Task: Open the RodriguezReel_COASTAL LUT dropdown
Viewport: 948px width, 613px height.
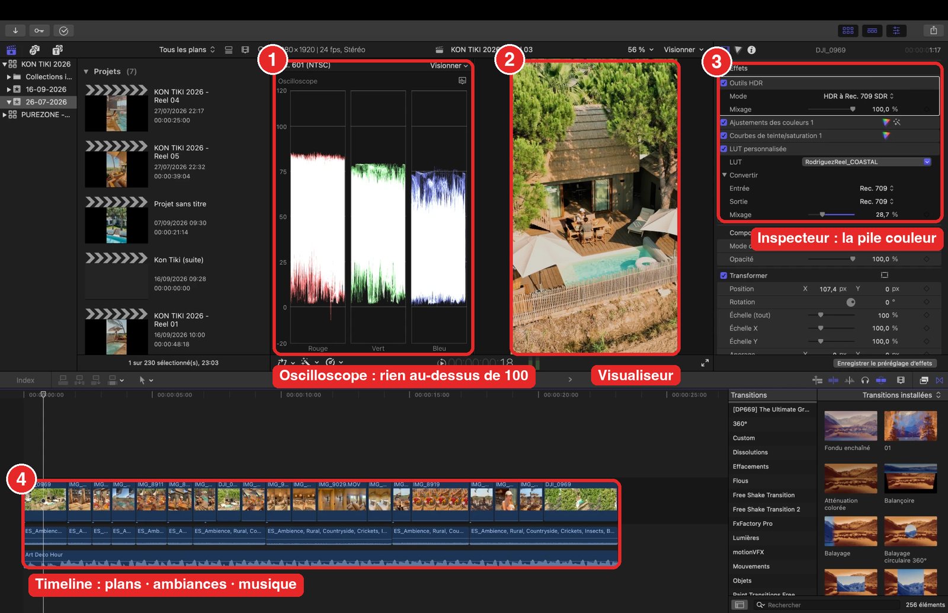Action: click(x=867, y=162)
